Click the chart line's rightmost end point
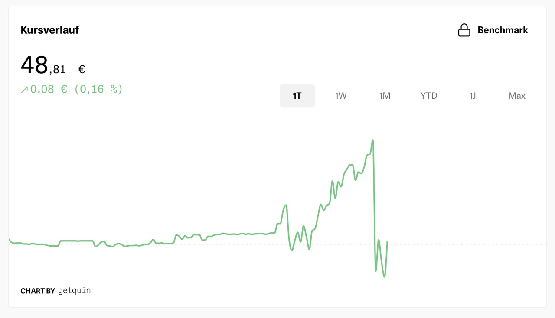 point(387,241)
